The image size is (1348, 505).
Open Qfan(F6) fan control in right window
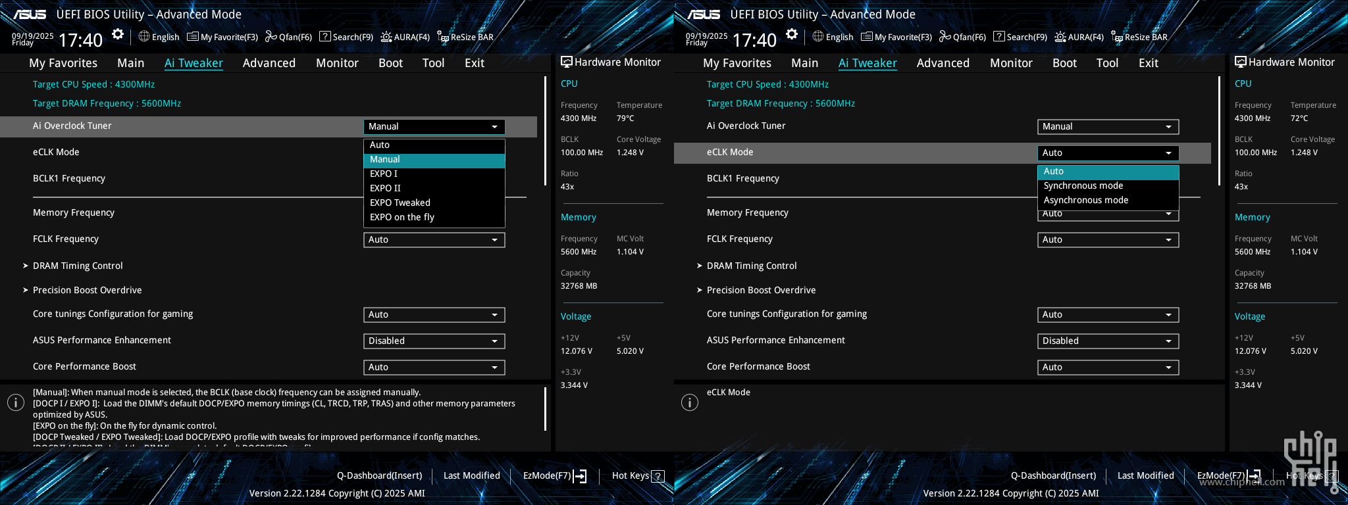[x=962, y=37]
